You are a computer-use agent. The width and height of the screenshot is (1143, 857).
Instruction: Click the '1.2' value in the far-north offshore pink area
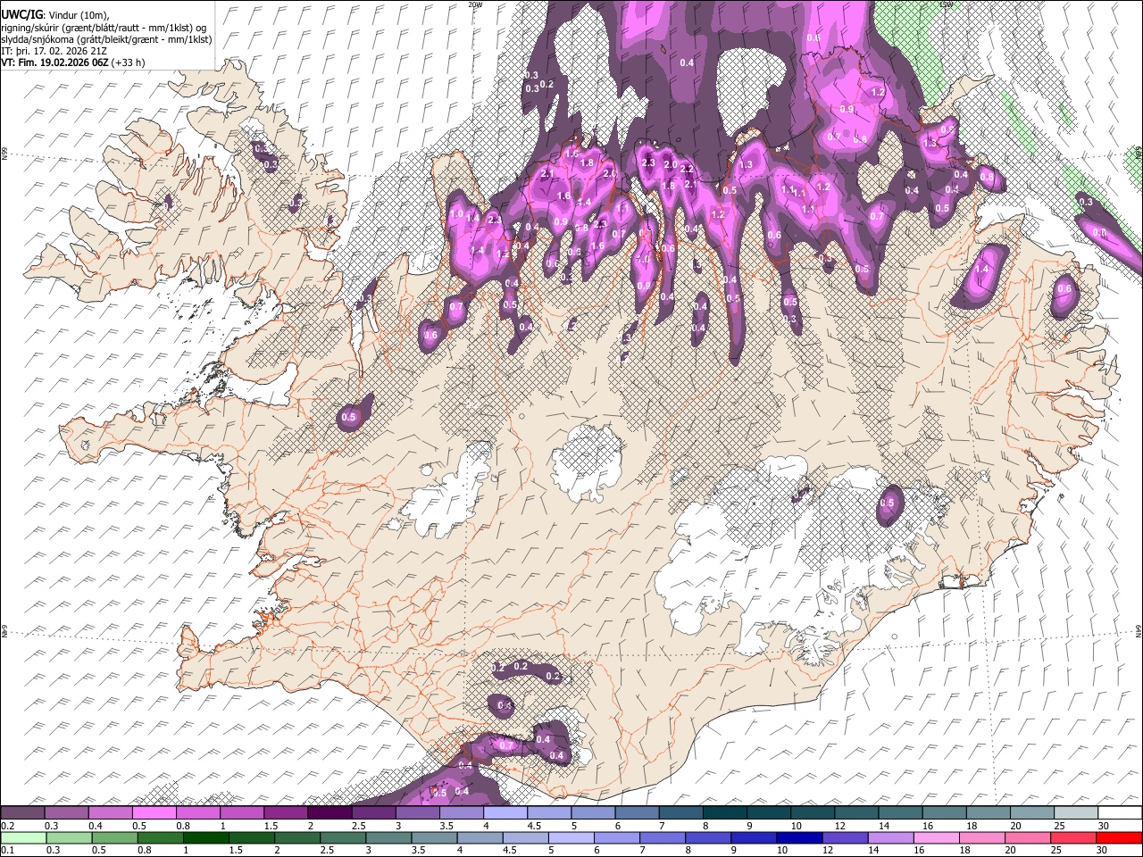coord(877,92)
